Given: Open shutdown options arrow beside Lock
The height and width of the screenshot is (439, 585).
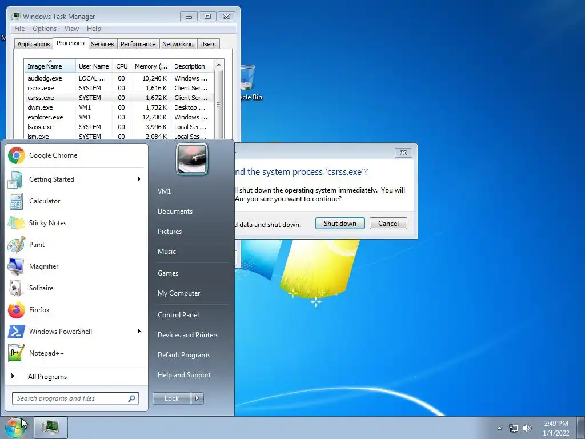Looking at the screenshot, I should click(x=197, y=398).
